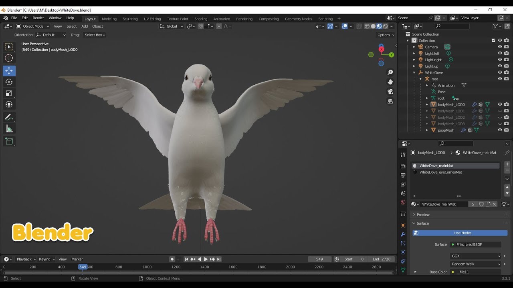Open Object Mode dropdown

click(x=32, y=26)
